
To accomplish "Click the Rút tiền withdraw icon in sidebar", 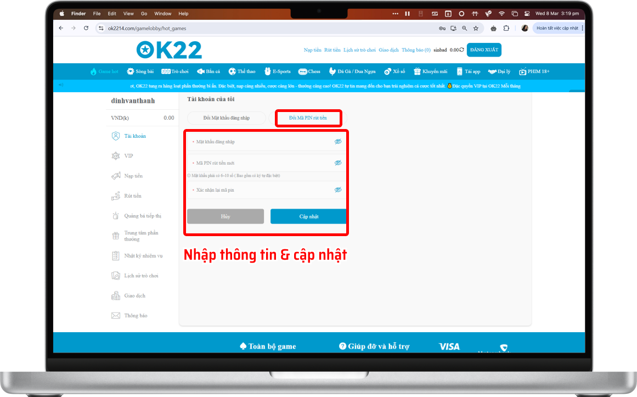I will pos(115,196).
